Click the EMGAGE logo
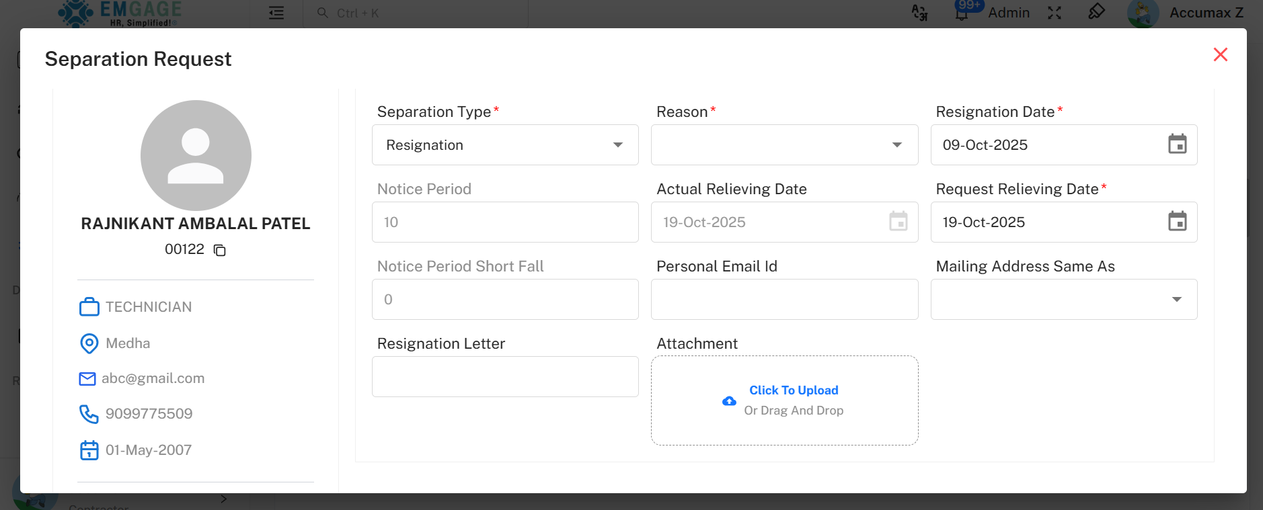Screen dimensions: 1263x510 click(118, 12)
